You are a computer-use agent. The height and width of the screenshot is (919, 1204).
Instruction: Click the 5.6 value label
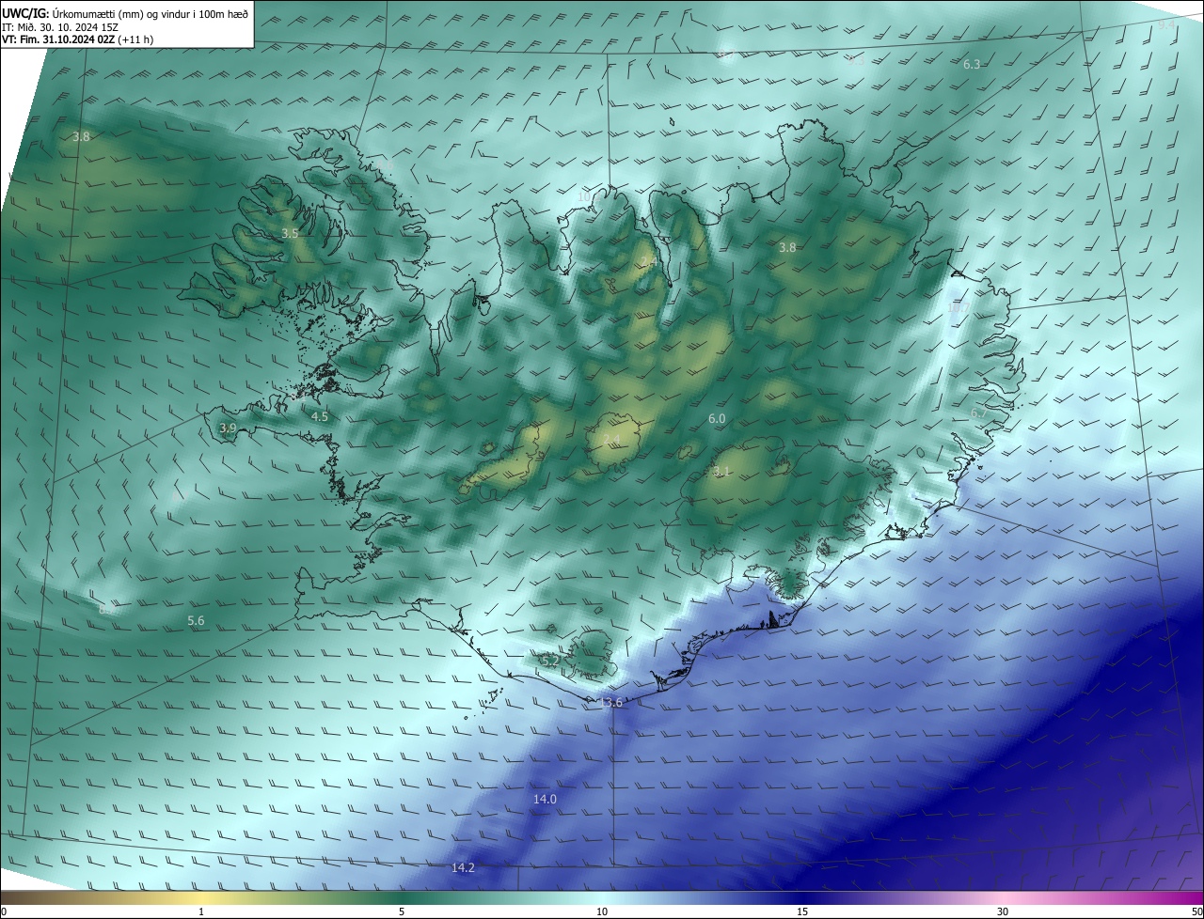click(x=196, y=620)
